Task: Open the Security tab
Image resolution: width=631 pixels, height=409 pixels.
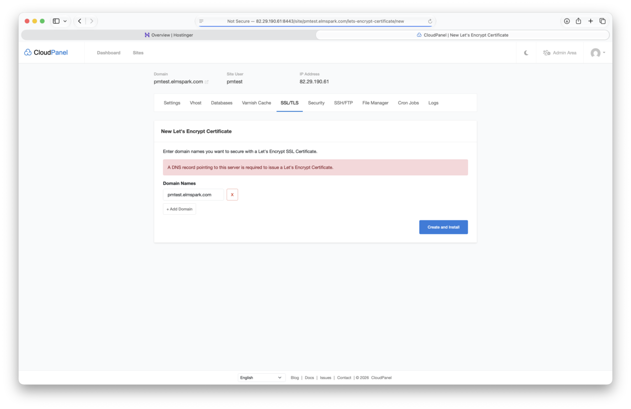Action: coord(316,103)
